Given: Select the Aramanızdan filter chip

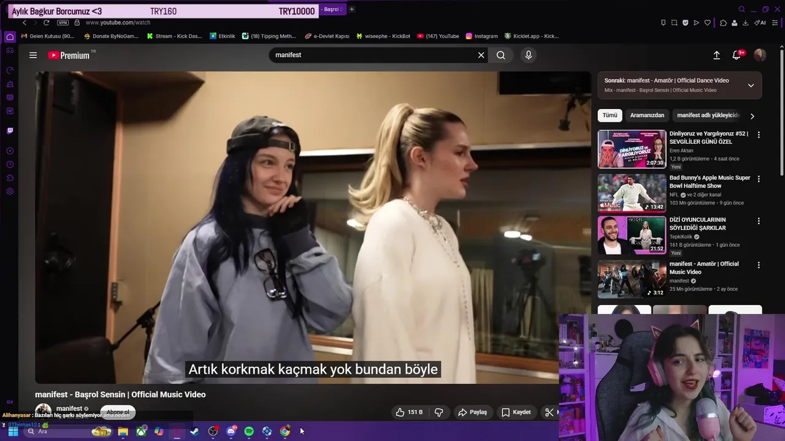Looking at the screenshot, I should [x=647, y=115].
